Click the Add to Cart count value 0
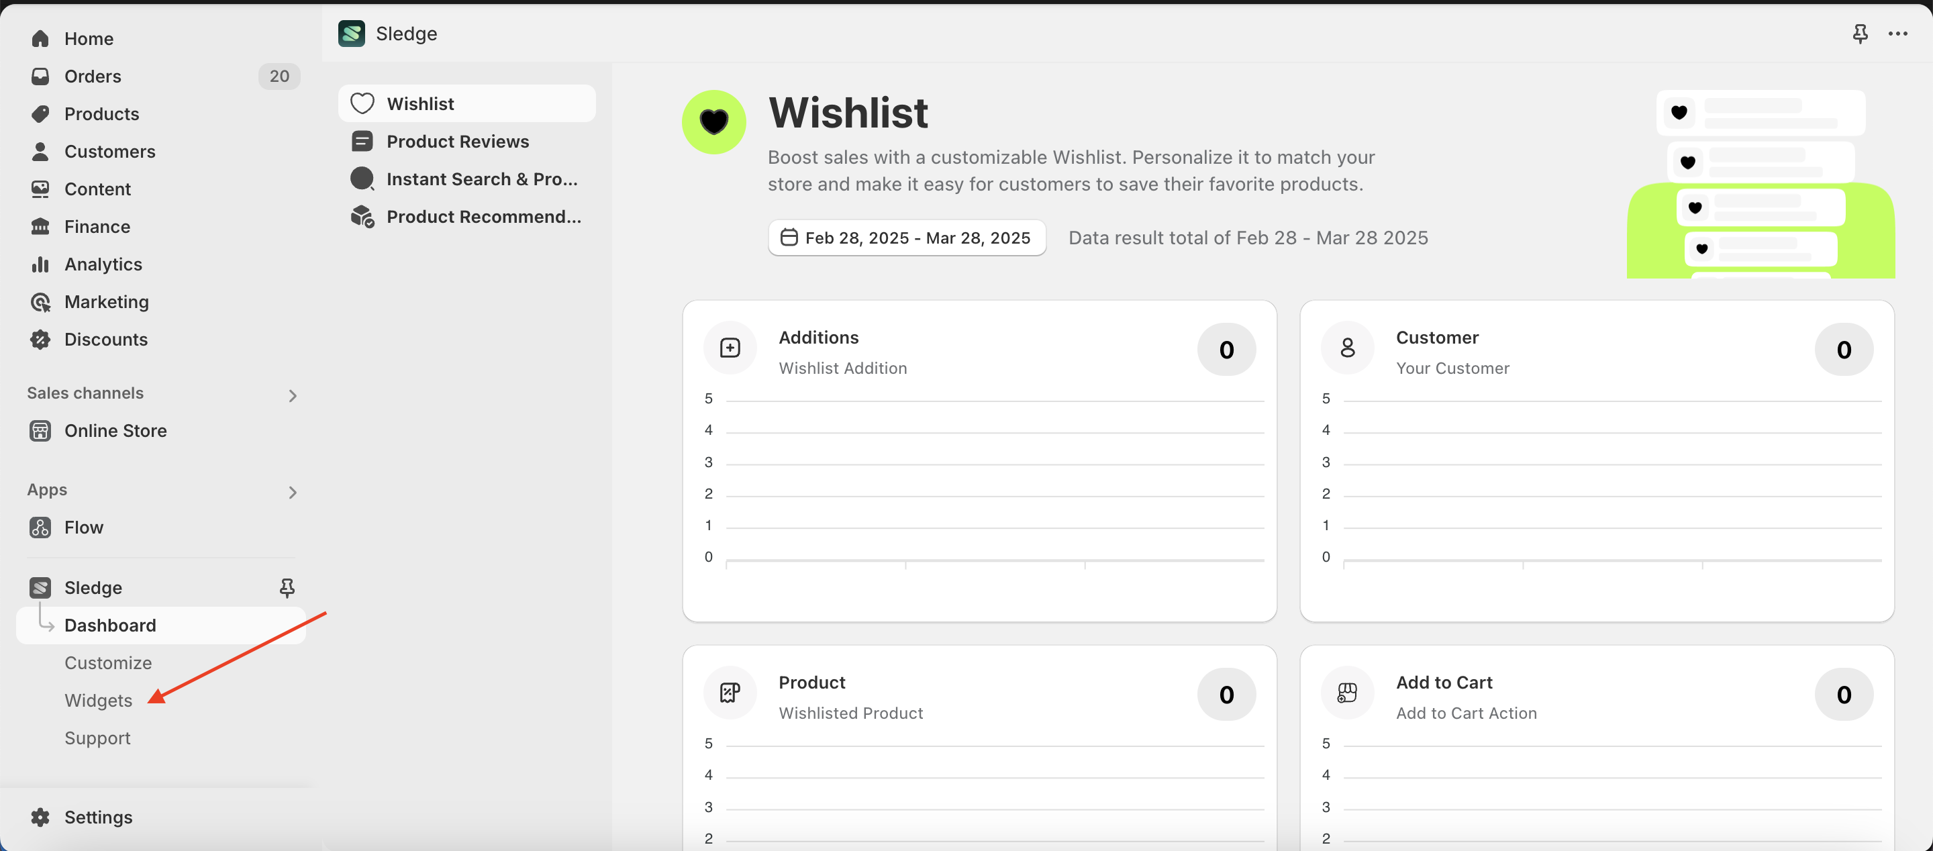 tap(1844, 695)
